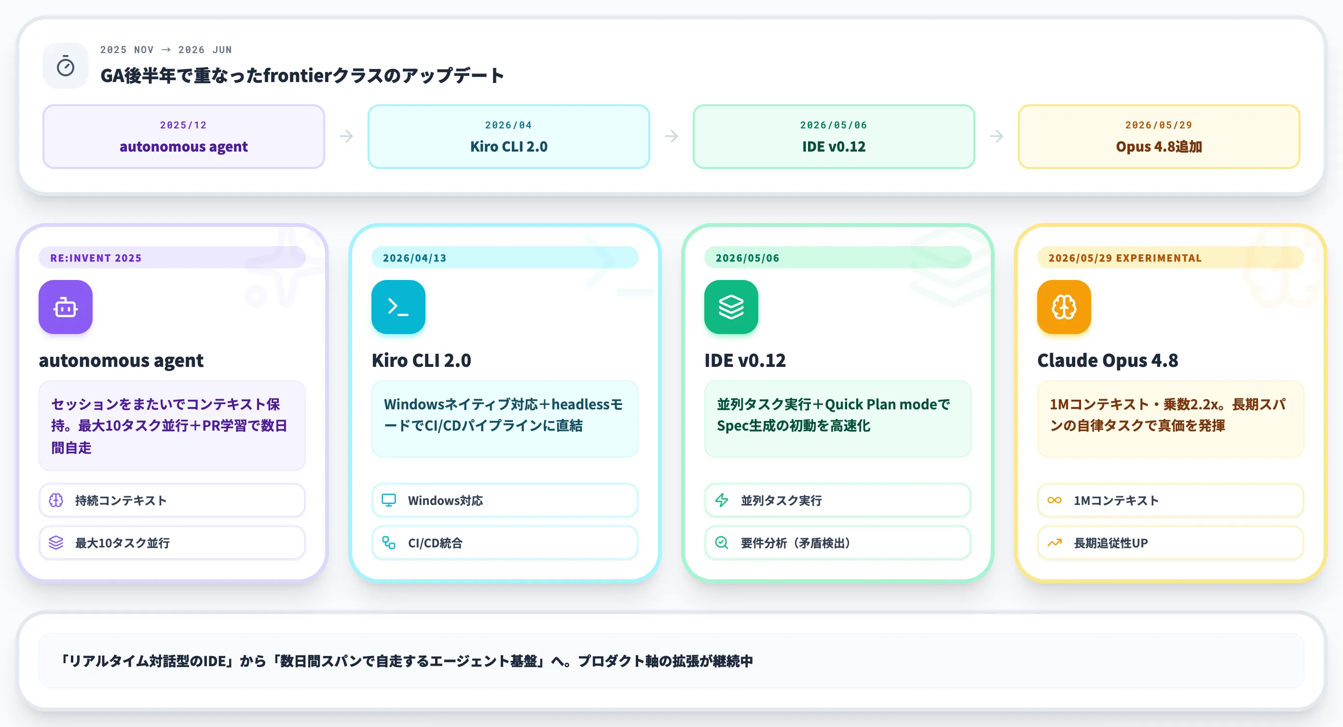
Task: Click the 最大10タスク並行 feature pill
Action: point(172,543)
